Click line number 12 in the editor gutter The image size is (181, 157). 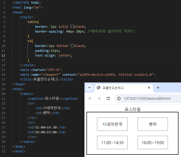click(x=3, y=55)
